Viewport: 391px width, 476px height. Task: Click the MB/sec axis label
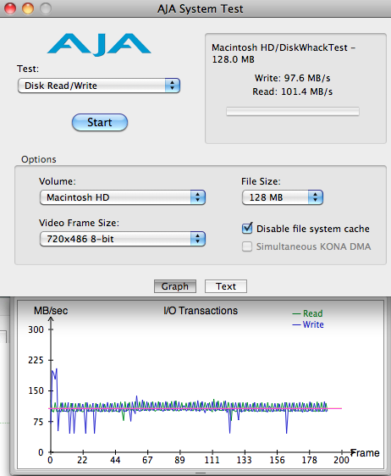point(51,311)
